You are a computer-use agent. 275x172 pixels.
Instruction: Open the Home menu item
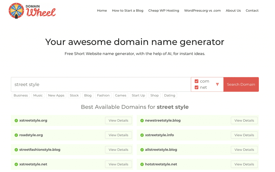[x=102, y=10]
